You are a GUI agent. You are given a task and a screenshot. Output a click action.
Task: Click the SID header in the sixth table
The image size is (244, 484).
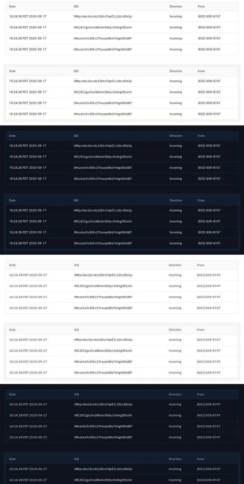(76, 330)
